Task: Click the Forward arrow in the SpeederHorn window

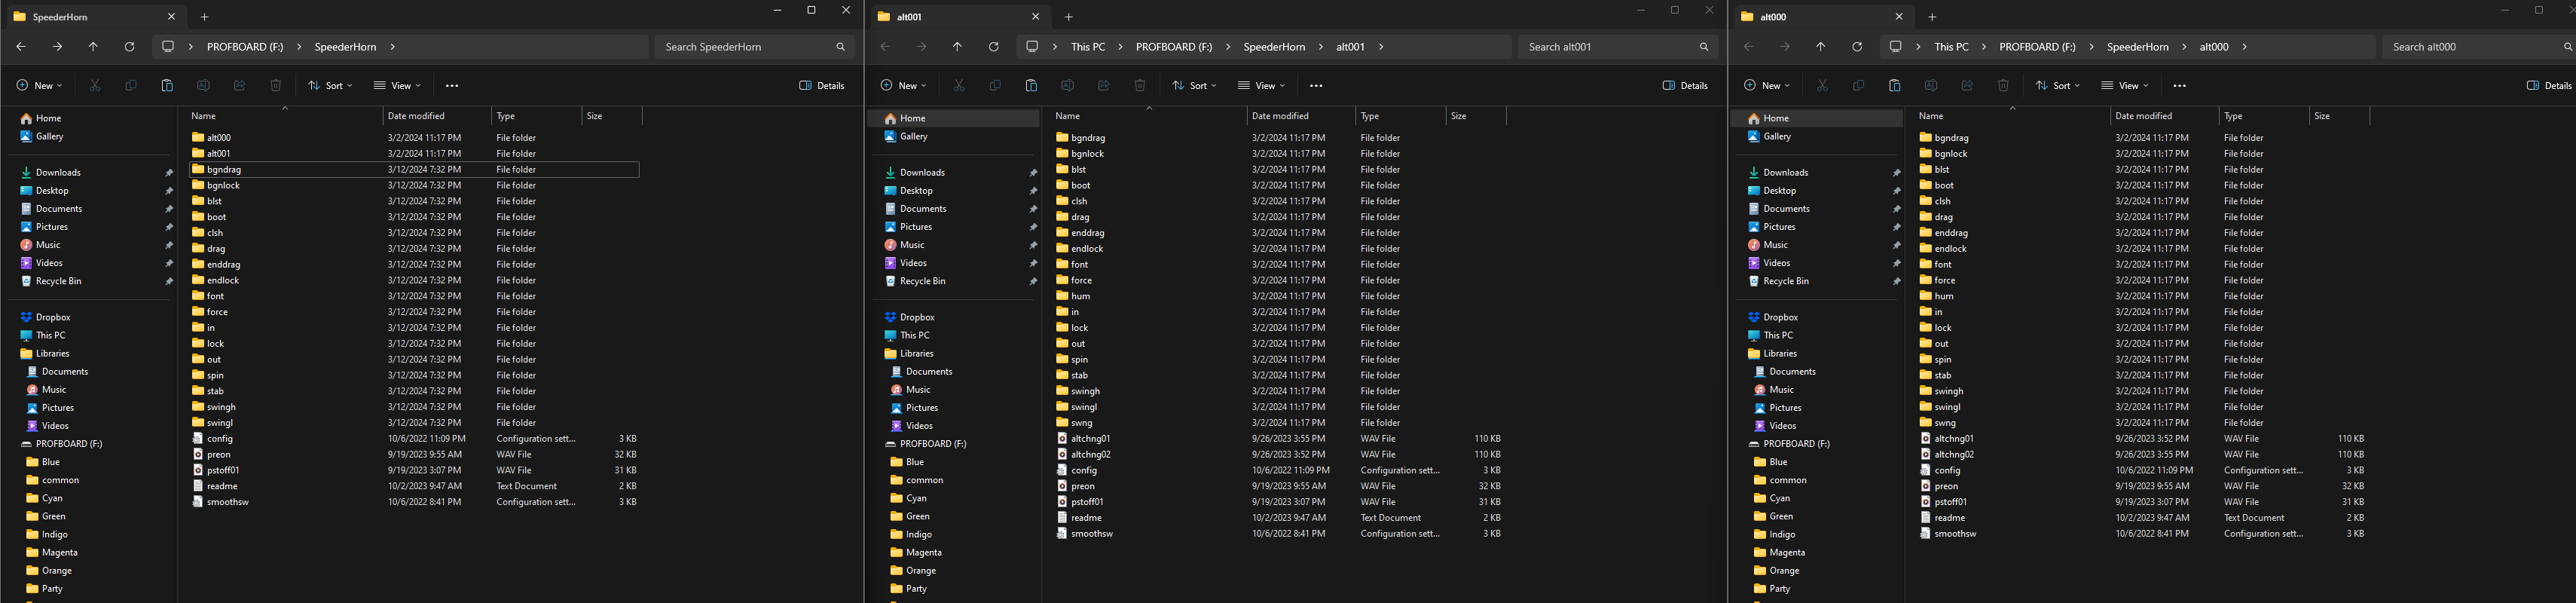Action: tap(57, 47)
